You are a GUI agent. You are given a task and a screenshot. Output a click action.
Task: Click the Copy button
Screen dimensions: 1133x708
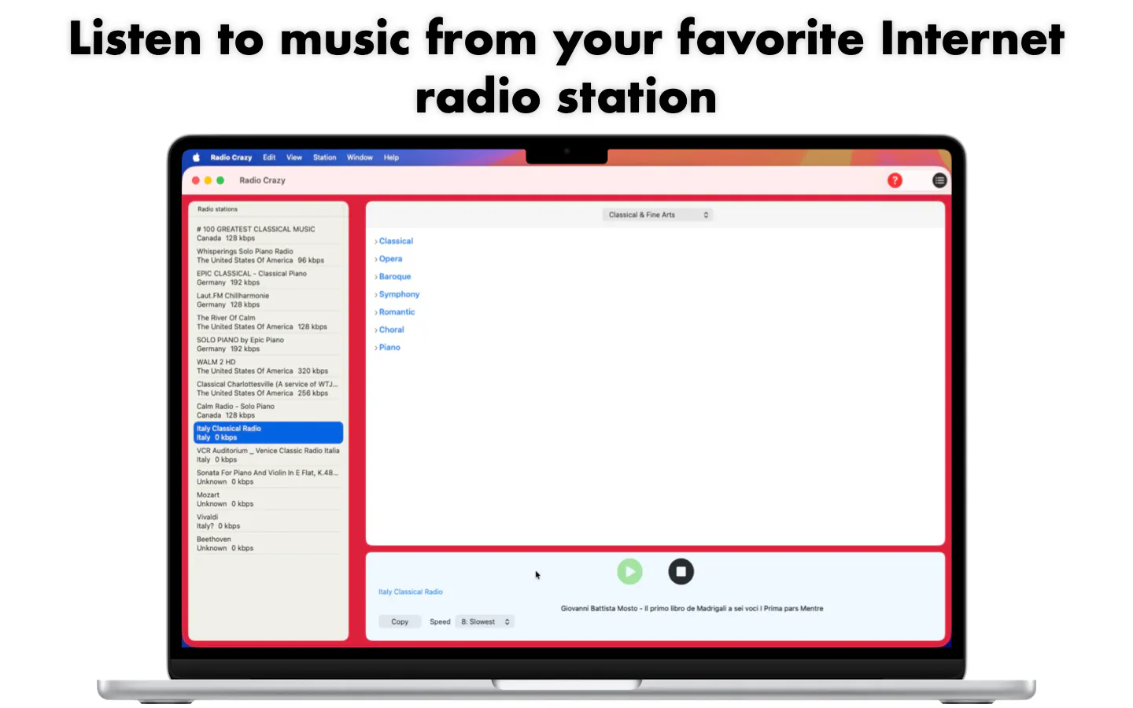[x=400, y=621]
